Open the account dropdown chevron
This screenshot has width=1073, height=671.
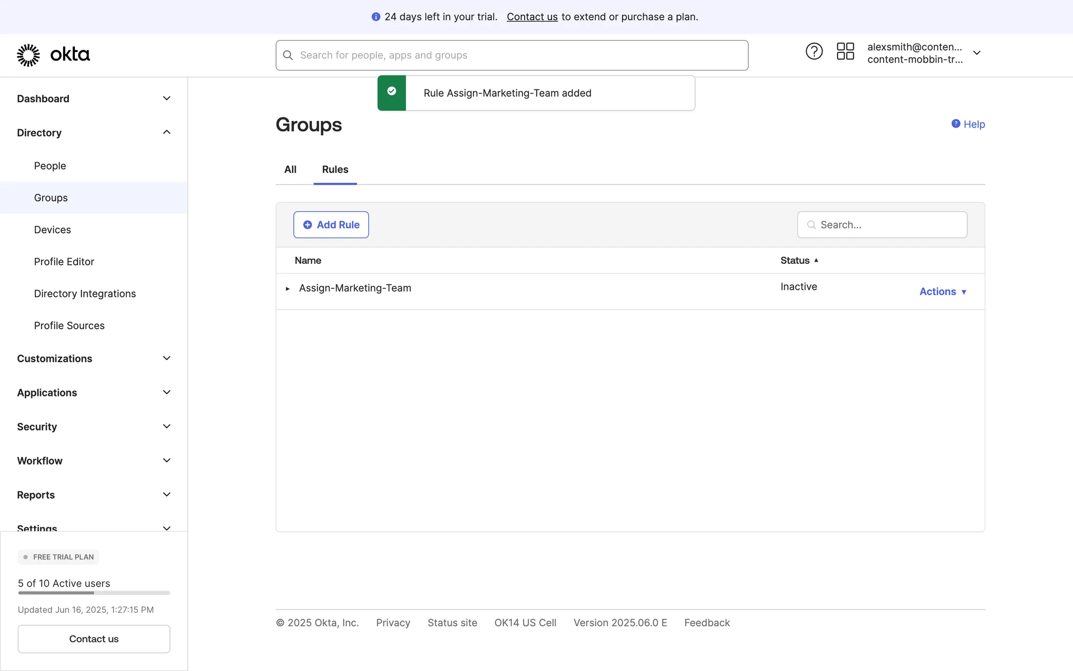pos(976,53)
